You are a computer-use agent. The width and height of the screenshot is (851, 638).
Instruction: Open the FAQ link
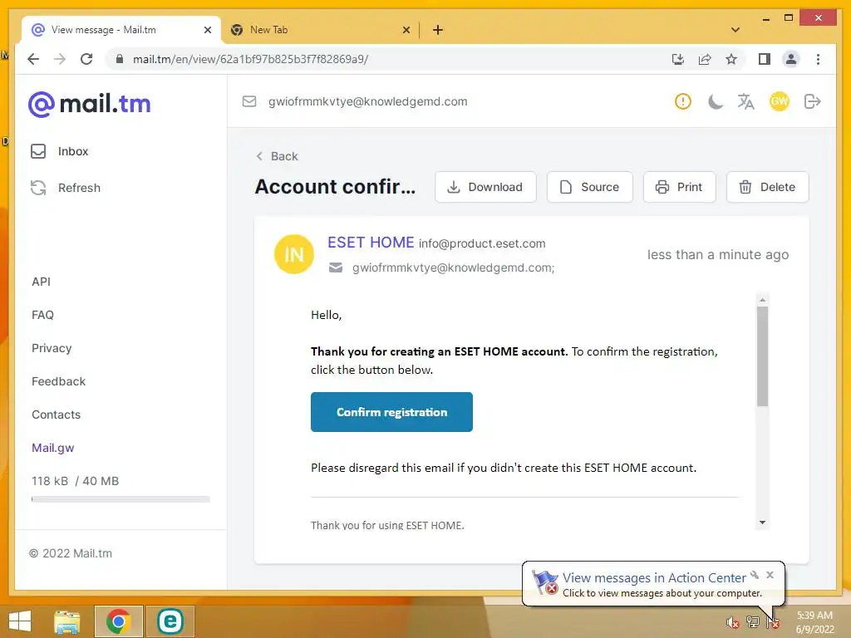43,315
